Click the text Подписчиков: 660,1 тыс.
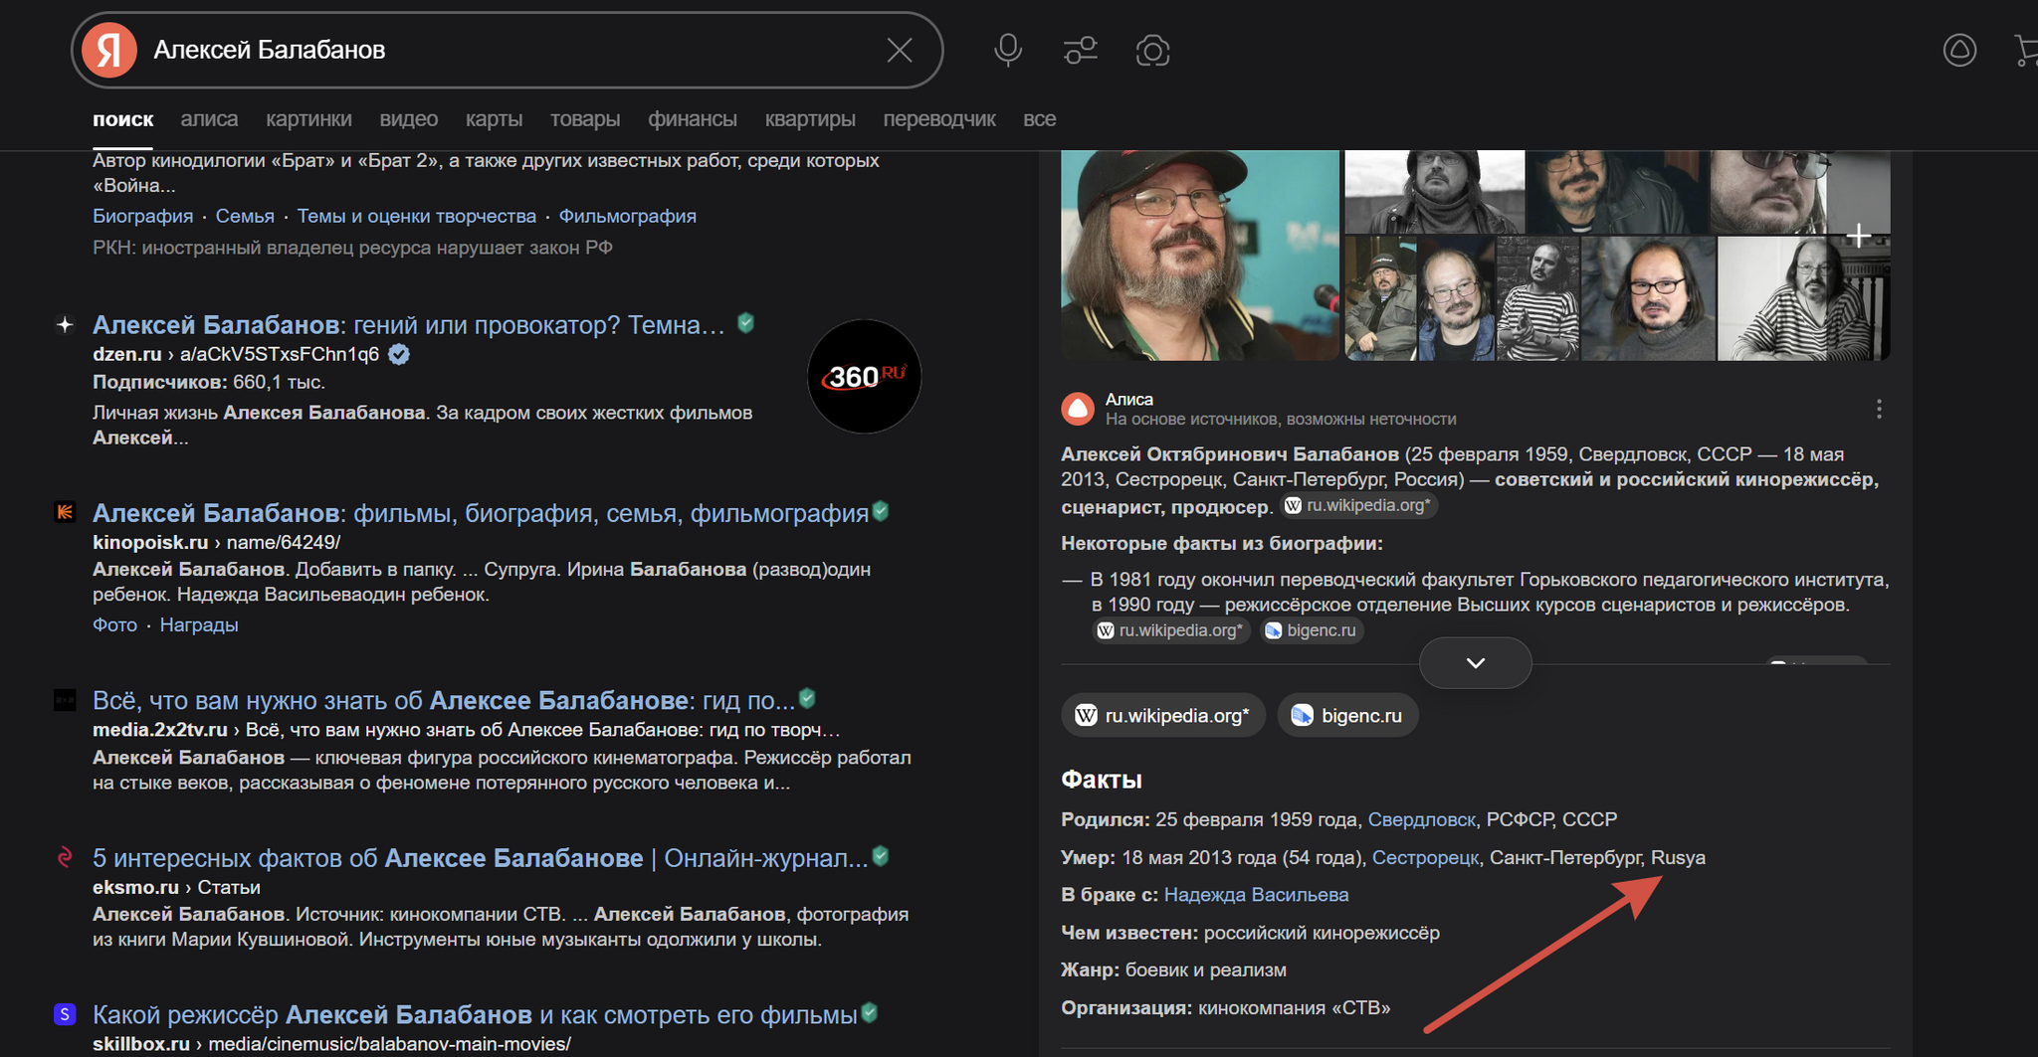The height and width of the screenshot is (1057, 2038). click(209, 382)
